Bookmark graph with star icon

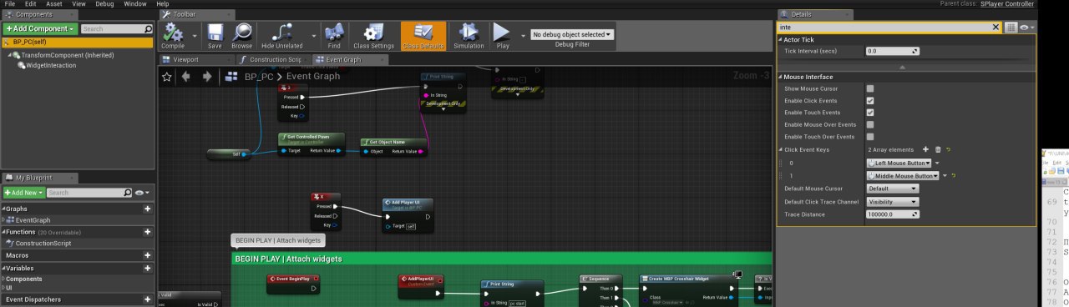pos(167,76)
